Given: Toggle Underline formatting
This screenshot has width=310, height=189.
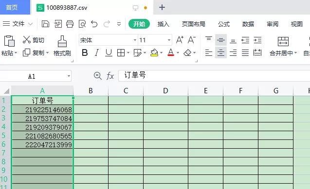Looking at the screenshot, I should 109,52.
